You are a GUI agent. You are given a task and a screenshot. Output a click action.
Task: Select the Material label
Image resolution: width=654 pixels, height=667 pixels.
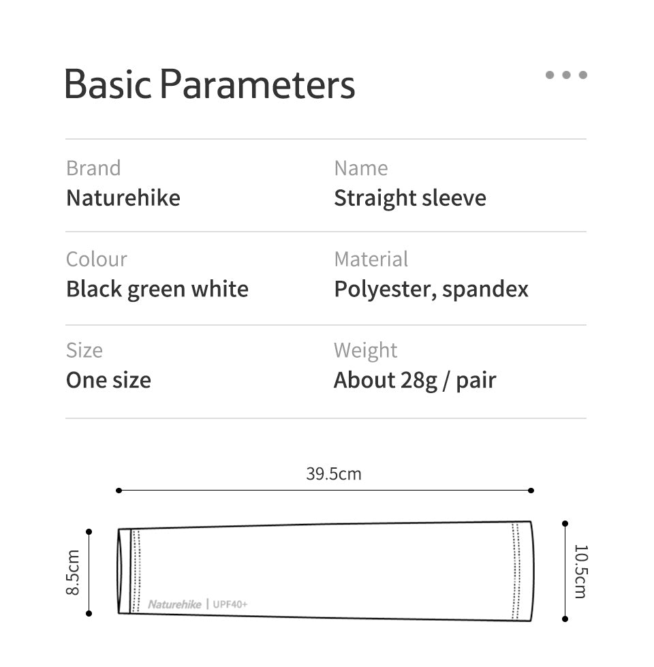(371, 259)
